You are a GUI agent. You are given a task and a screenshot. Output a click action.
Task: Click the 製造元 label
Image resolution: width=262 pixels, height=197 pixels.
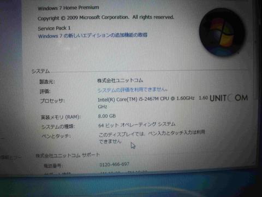tap(47, 82)
